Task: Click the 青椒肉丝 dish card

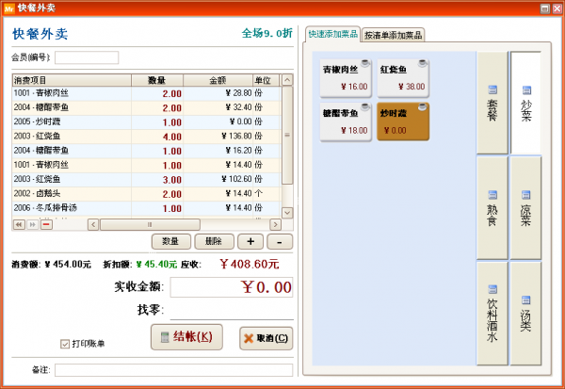Action: click(x=346, y=78)
